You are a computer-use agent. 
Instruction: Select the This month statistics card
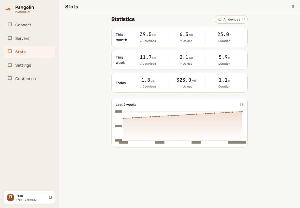[x=179, y=37]
